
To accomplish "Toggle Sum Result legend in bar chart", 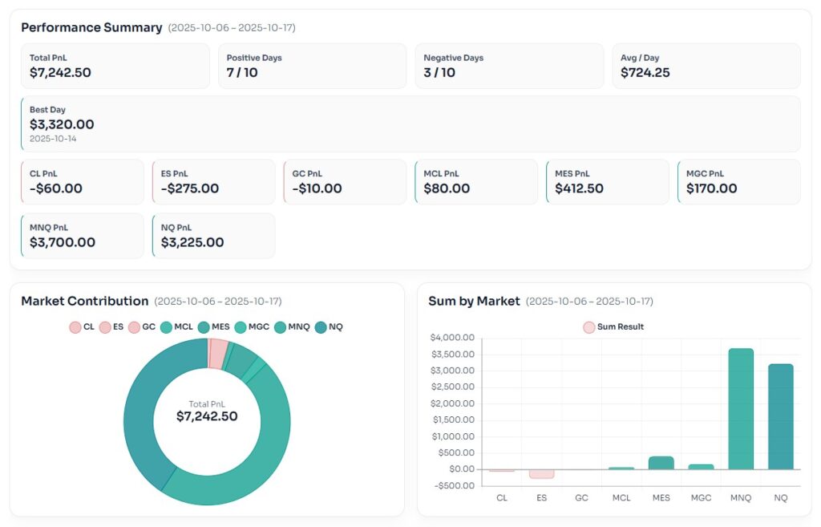I will [613, 326].
